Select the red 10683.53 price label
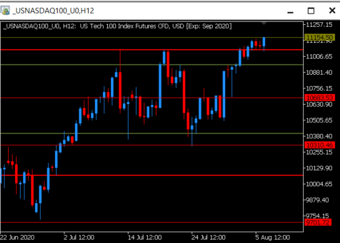 pos(319,98)
